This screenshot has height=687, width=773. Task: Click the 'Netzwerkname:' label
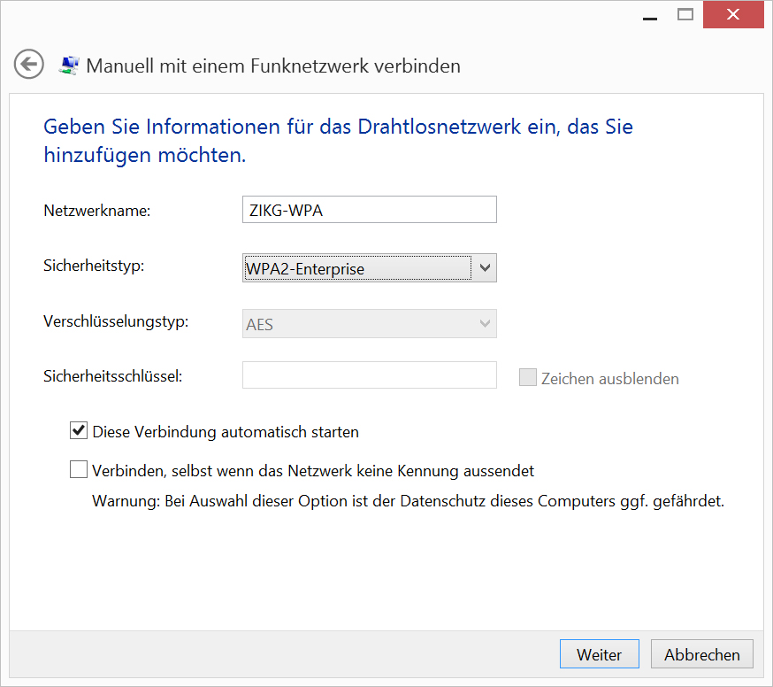(x=98, y=211)
